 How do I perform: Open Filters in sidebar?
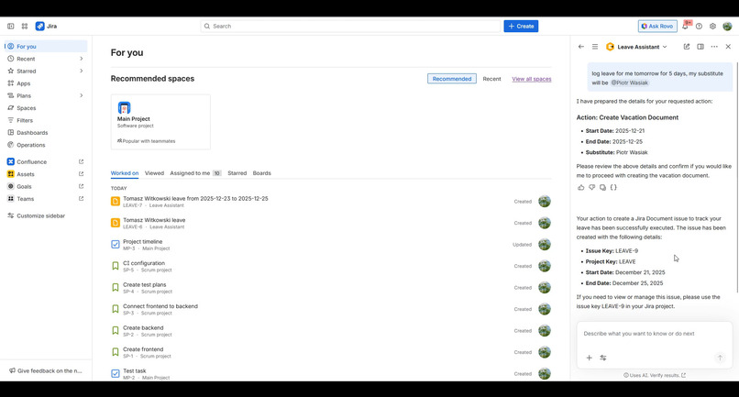pyautogui.click(x=46, y=120)
